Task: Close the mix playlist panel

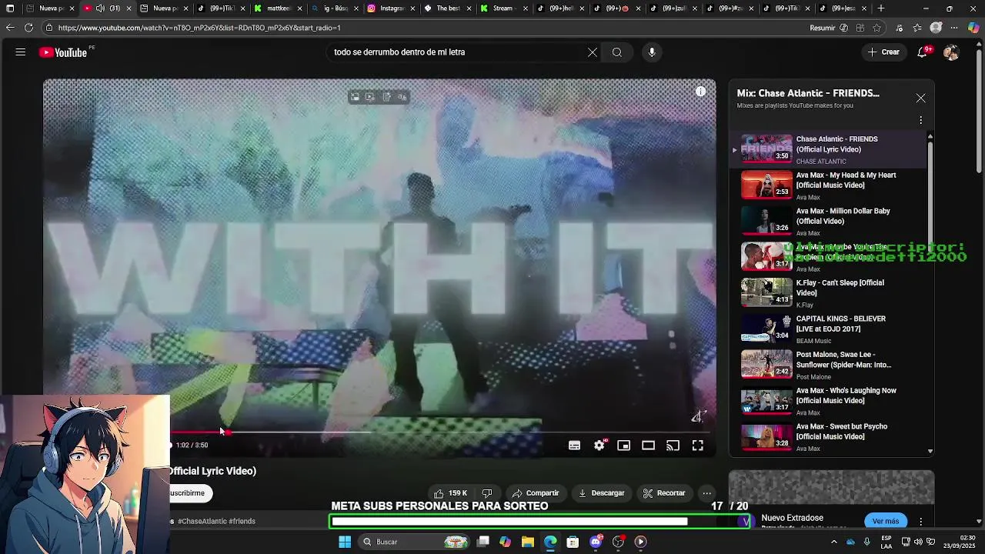Action: [920, 98]
